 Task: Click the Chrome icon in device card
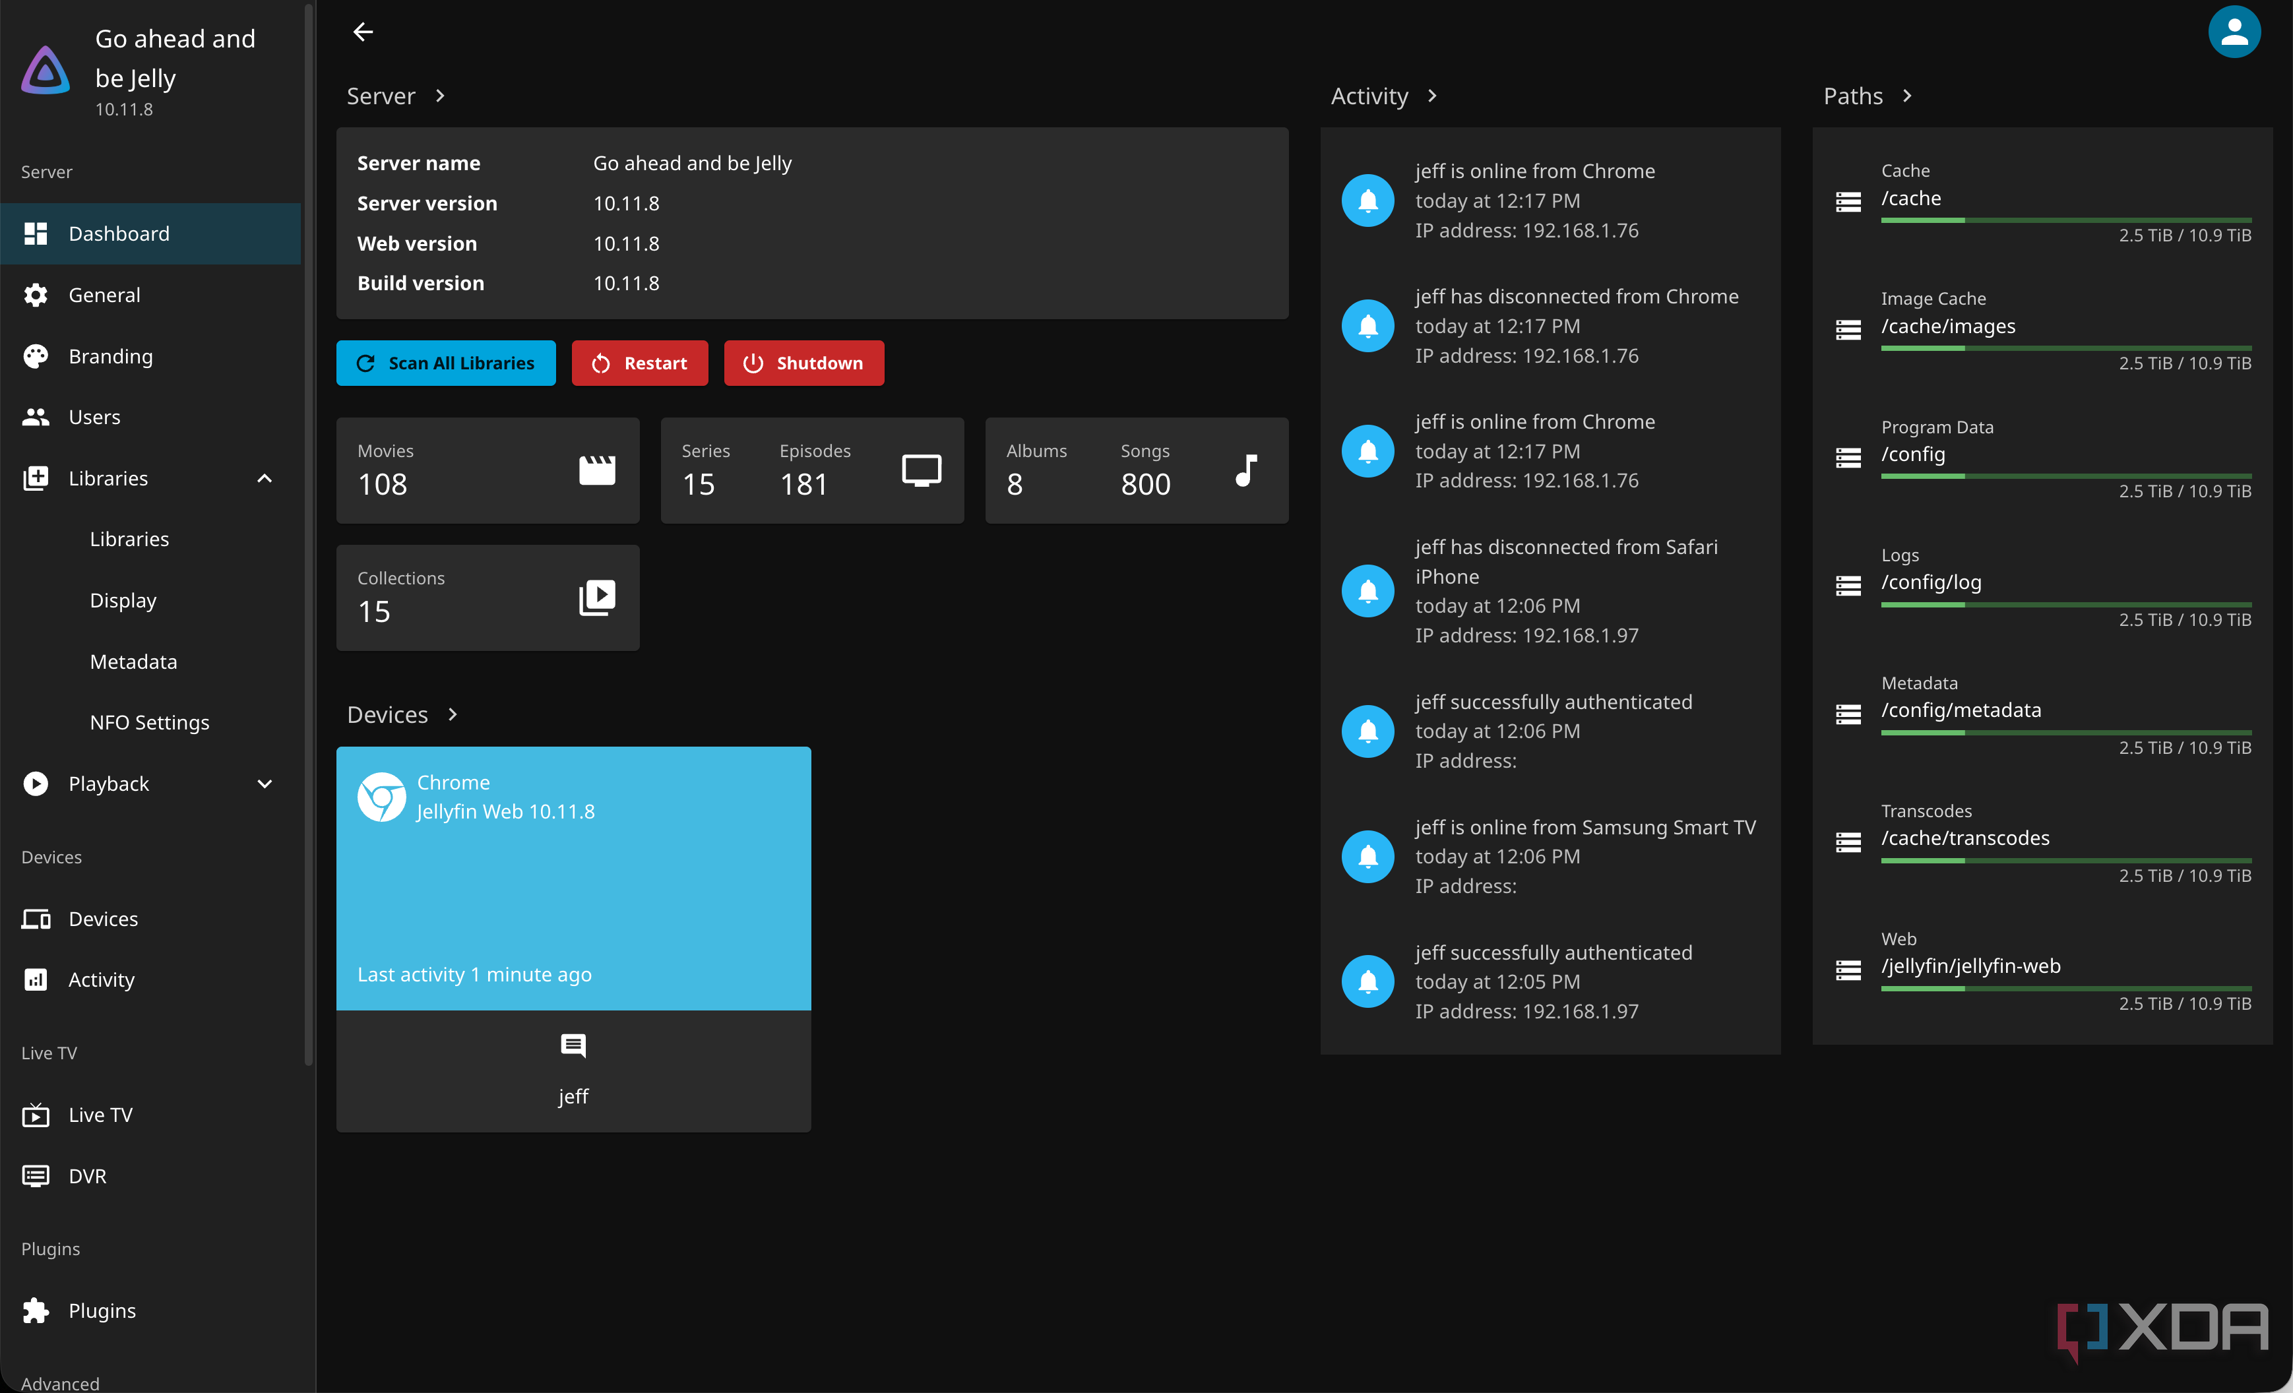click(x=381, y=797)
